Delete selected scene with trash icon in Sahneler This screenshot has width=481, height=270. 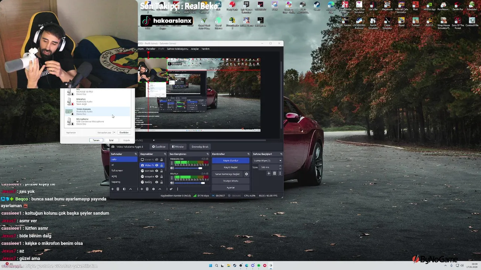tap(118, 189)
